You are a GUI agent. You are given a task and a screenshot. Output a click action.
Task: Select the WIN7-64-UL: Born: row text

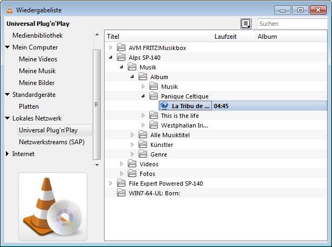tap(154, 193)
